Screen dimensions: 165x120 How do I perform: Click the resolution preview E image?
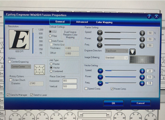(19, 39)
